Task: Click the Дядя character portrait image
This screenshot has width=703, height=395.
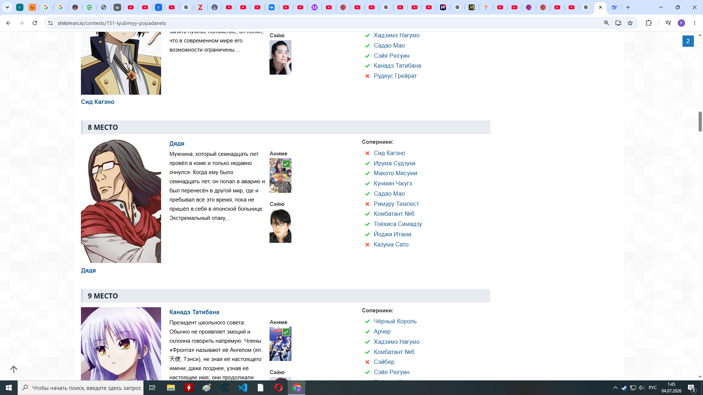Action: click(x=121, y=201)
